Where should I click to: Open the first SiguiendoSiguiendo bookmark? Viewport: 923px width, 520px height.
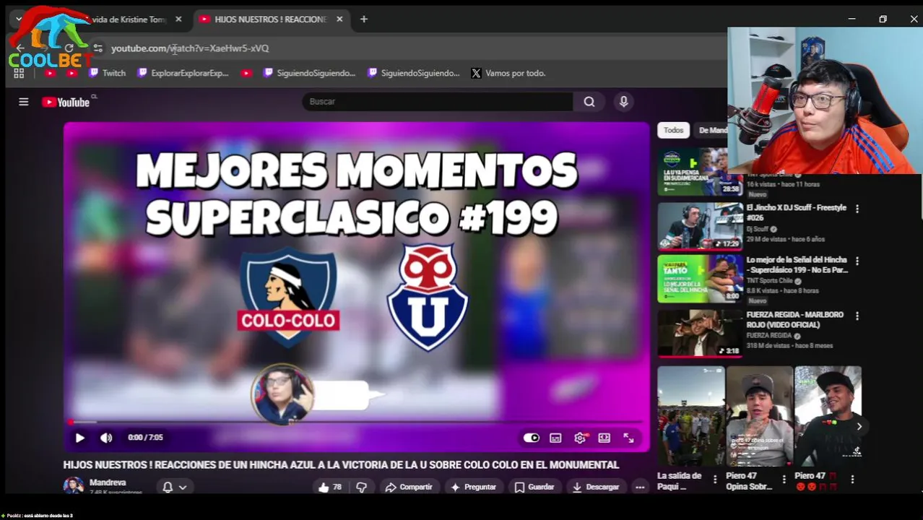point(309,73)
